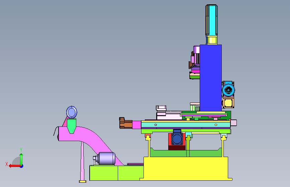290x187 pixels.
Task: Select the yellow coupling below the cyan motor
Action: 212,40
